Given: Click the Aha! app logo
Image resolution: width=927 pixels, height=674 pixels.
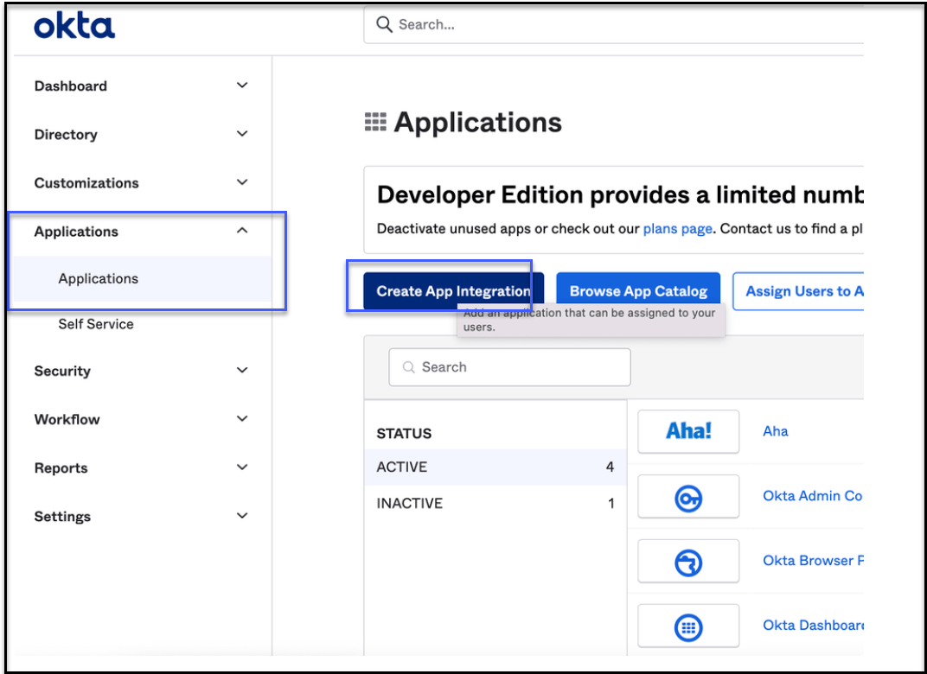Looking at the screenshot, I should [x=688, y=431].
